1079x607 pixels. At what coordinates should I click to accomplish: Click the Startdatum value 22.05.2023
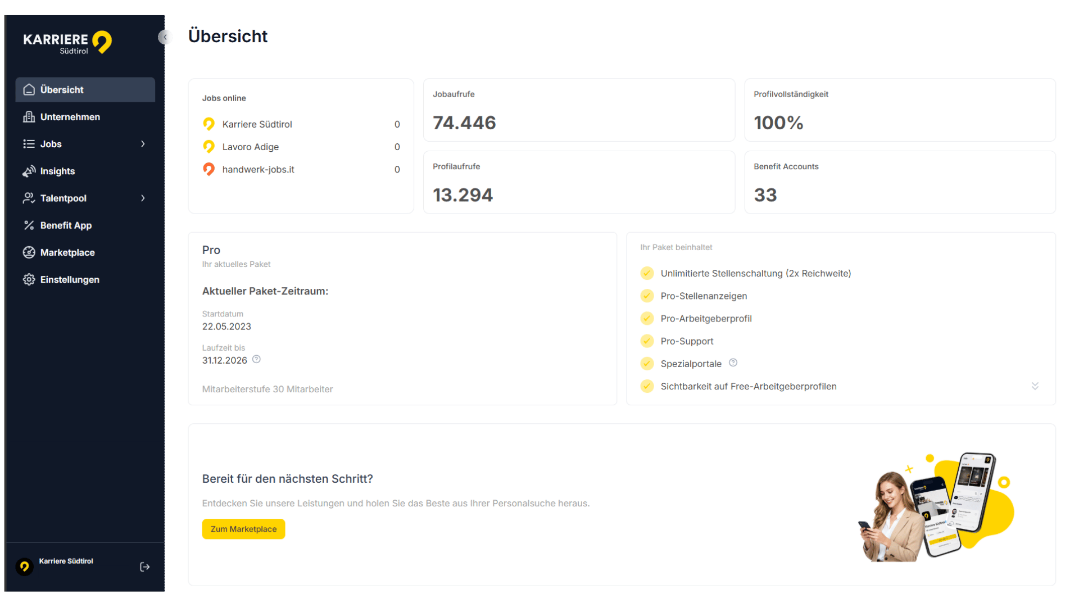pos(226,327)
